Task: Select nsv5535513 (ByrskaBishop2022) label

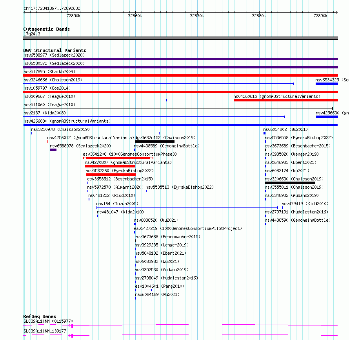Action: [180, 187]
